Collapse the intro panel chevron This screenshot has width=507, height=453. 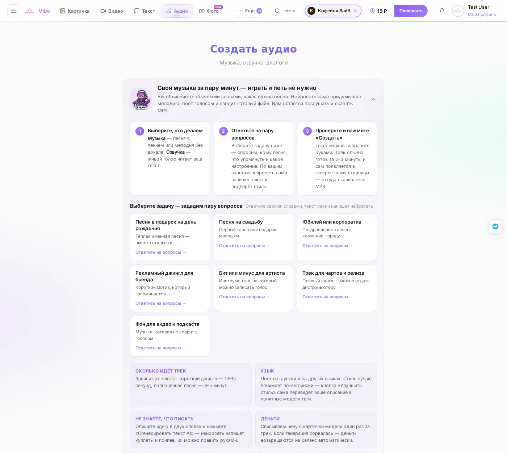point(373,99)
